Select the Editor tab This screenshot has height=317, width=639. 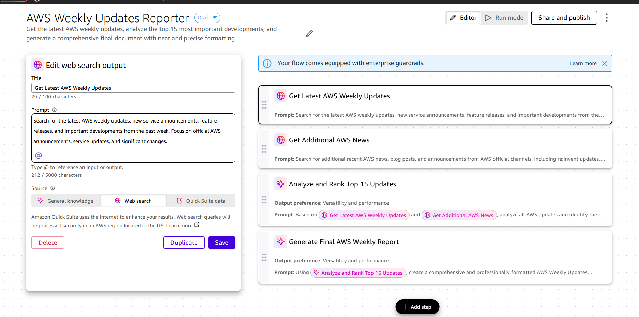pos(463,18)
